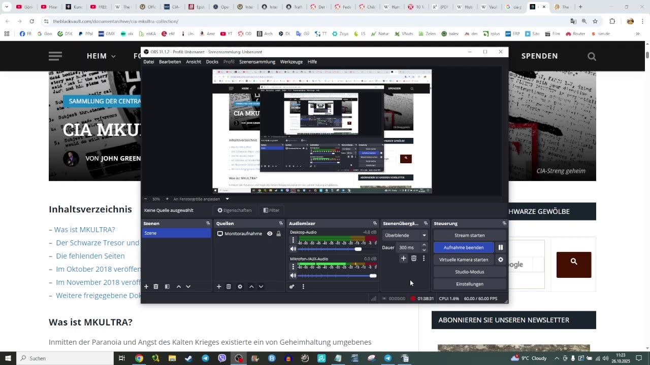Zoom out the OBS preview with minus
The height and width of the screenshot is (365, 650).
[x=146, y=199]
